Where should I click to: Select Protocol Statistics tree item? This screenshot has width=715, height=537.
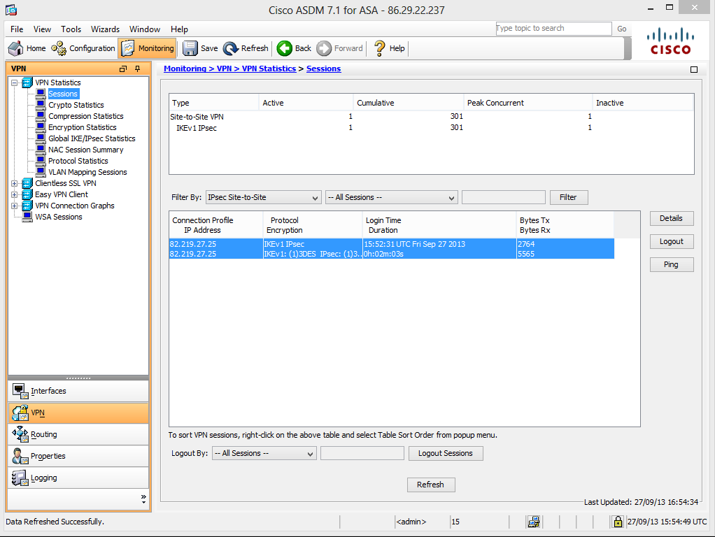(78, 161)
